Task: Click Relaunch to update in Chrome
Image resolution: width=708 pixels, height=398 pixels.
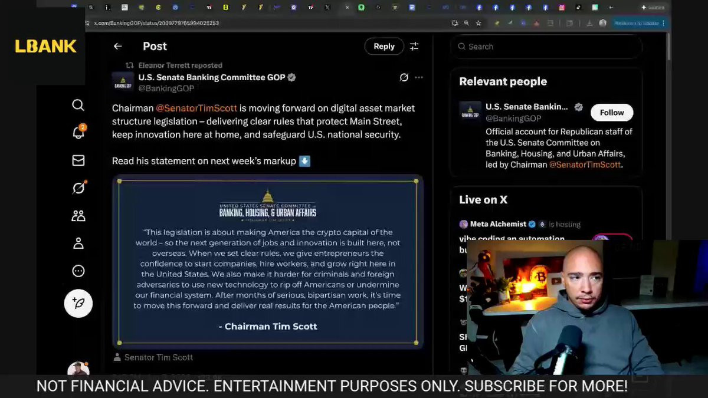Action: tap(640, 23)
